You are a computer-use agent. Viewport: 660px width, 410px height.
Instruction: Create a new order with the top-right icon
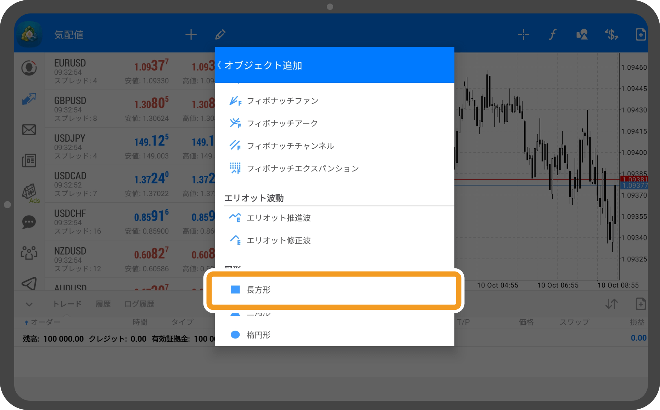click(641, 34)
